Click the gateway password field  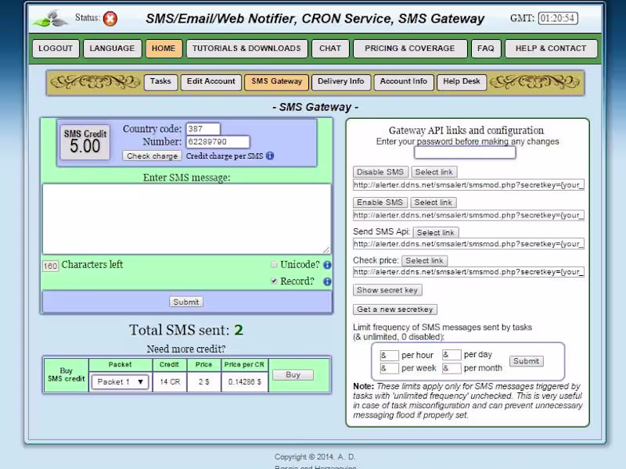(465, 152)
